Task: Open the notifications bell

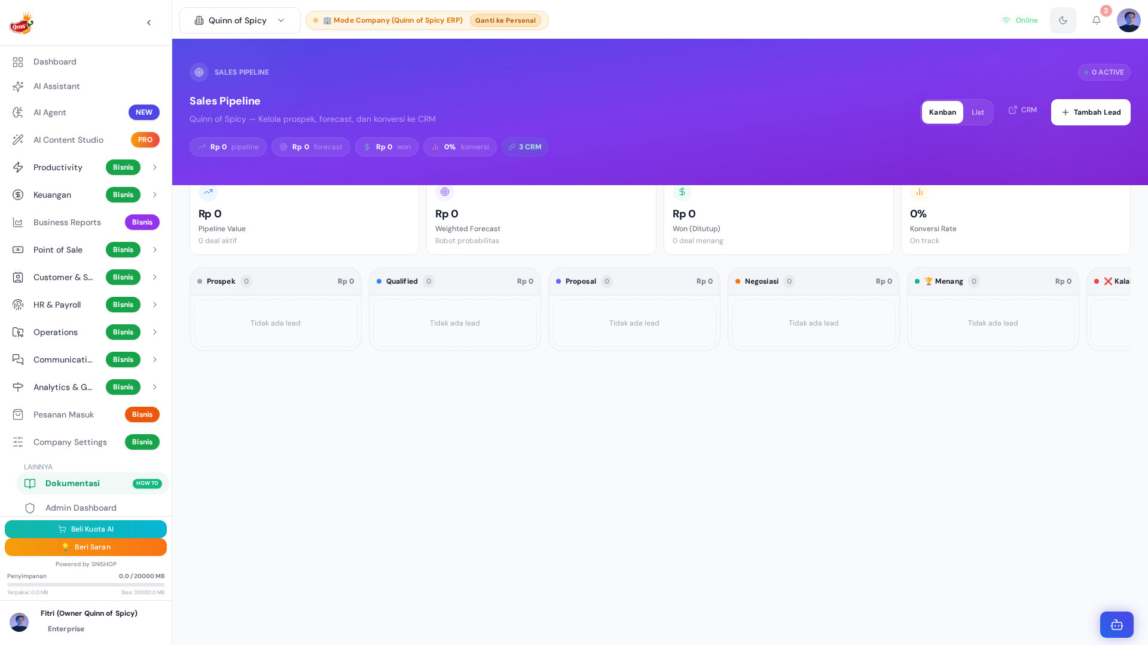Action: (1097, 20)
